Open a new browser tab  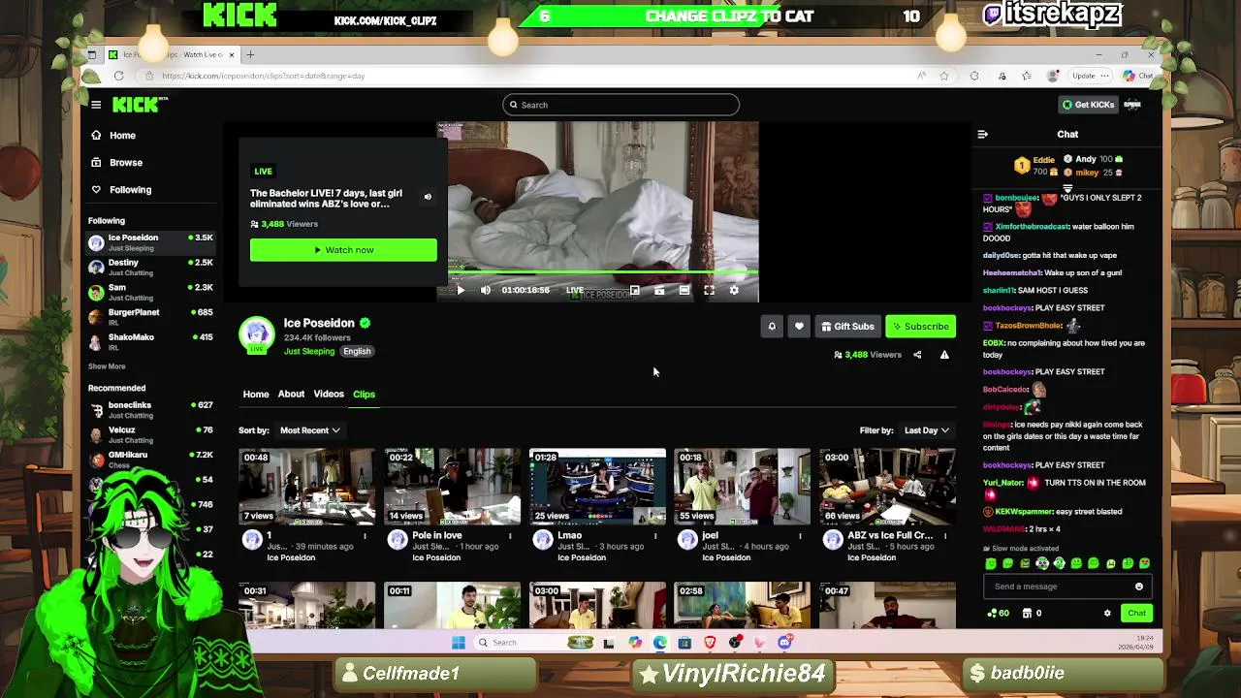click(x=250, y=54)
